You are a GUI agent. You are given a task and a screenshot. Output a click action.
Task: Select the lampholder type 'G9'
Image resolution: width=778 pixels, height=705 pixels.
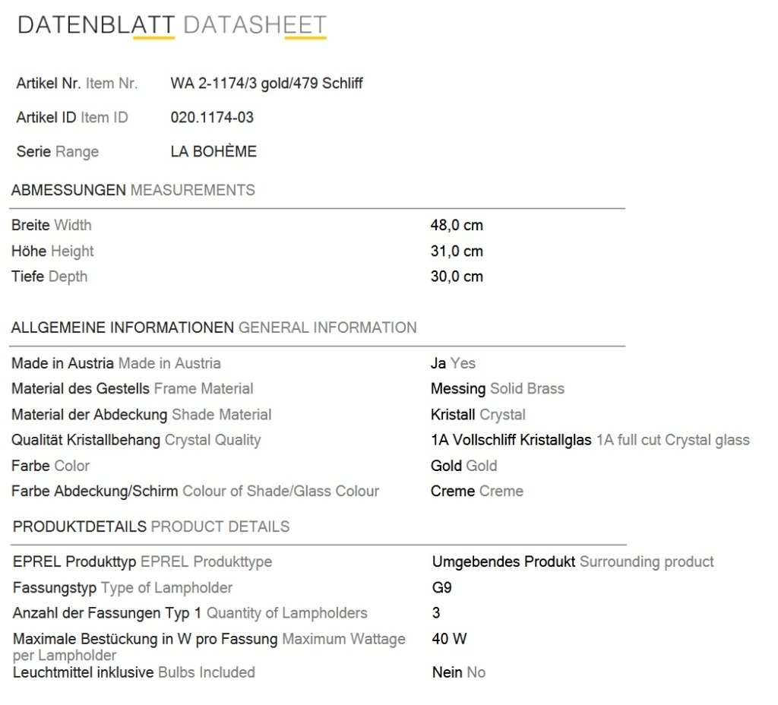click(441, 588)
